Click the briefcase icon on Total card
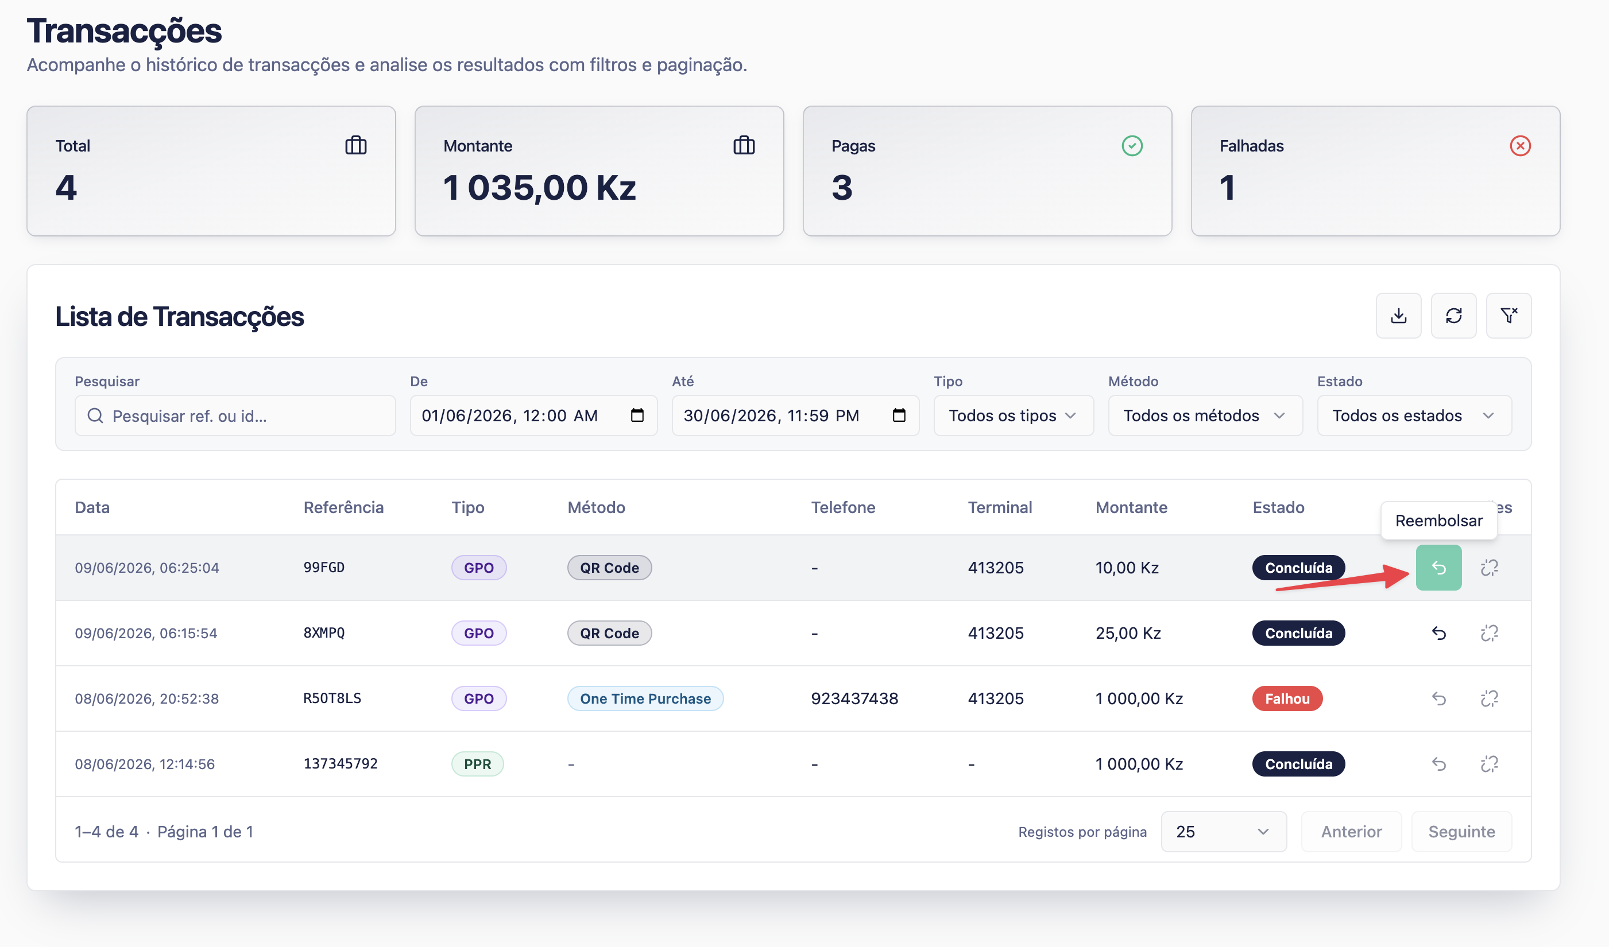This screenshot has width=1609, height=947. [355, 146]
